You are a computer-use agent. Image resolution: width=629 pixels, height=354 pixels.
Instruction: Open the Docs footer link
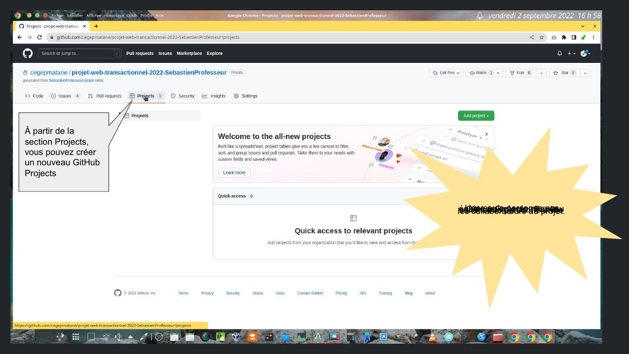pyautogui.click(x=280, y=293)
